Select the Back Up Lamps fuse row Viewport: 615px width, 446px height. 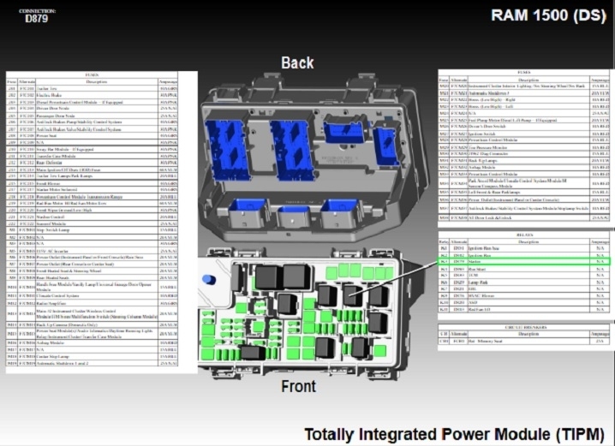coord(524,161)
